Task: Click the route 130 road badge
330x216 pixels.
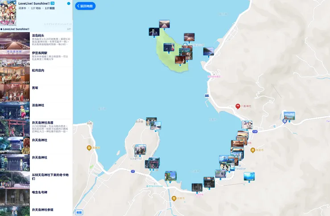Action: 255,131
